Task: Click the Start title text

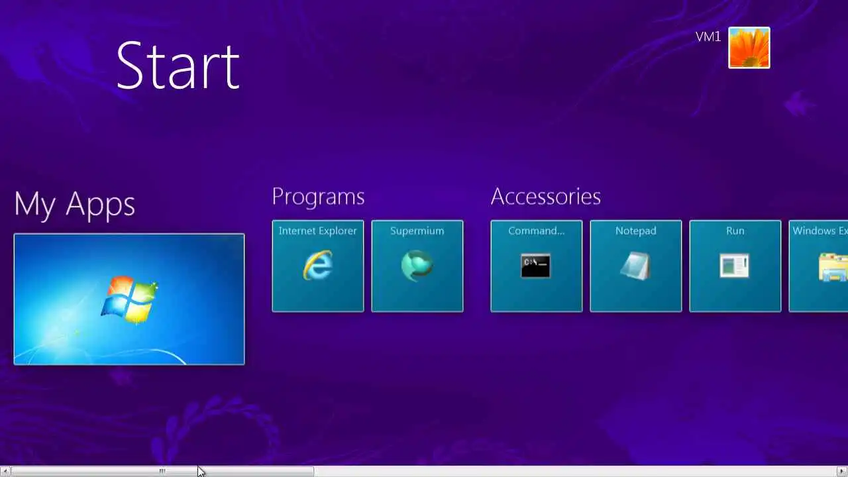Action: 178,66
